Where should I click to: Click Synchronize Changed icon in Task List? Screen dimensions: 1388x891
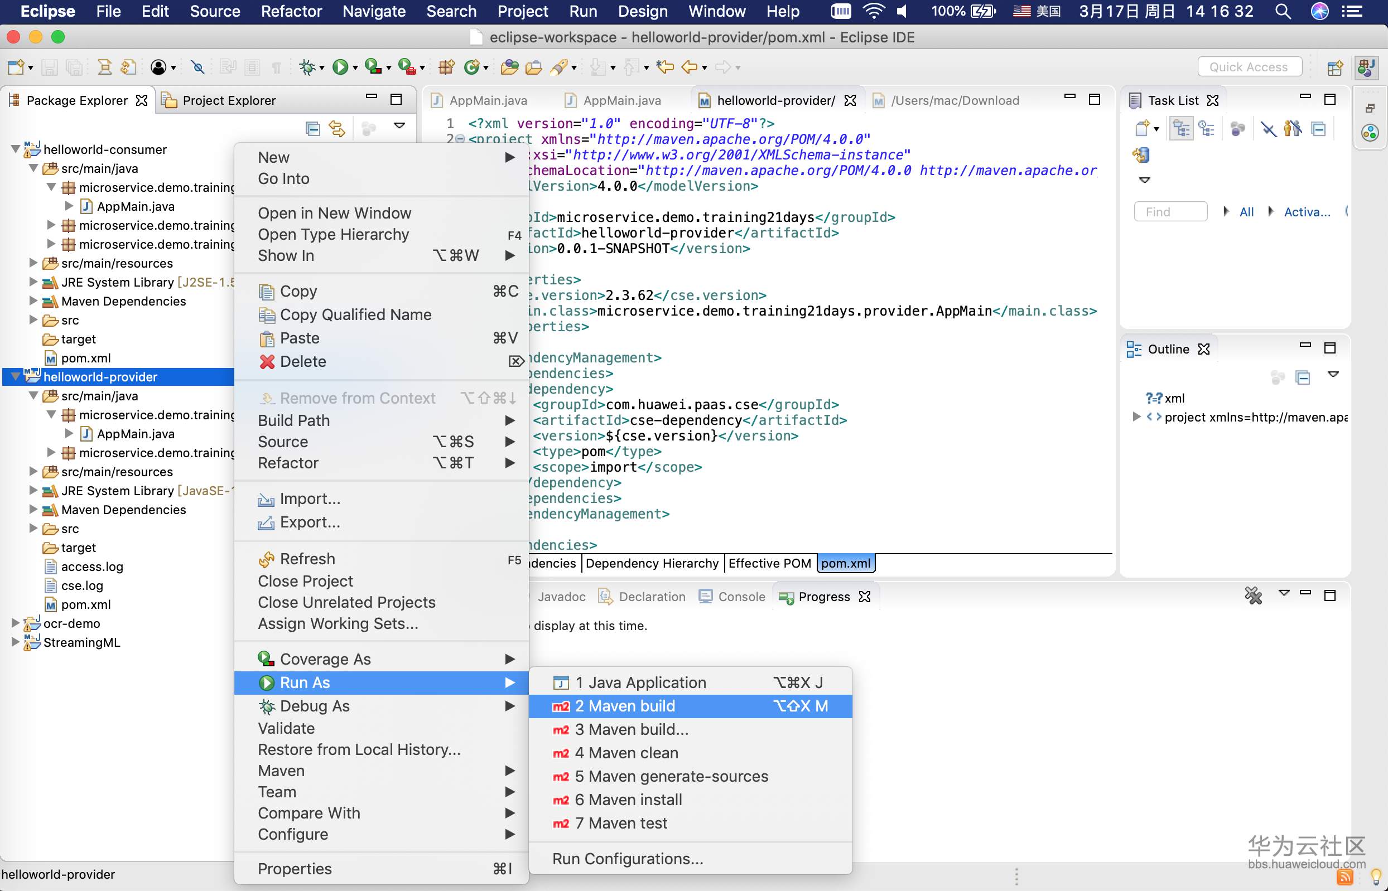1141,154
